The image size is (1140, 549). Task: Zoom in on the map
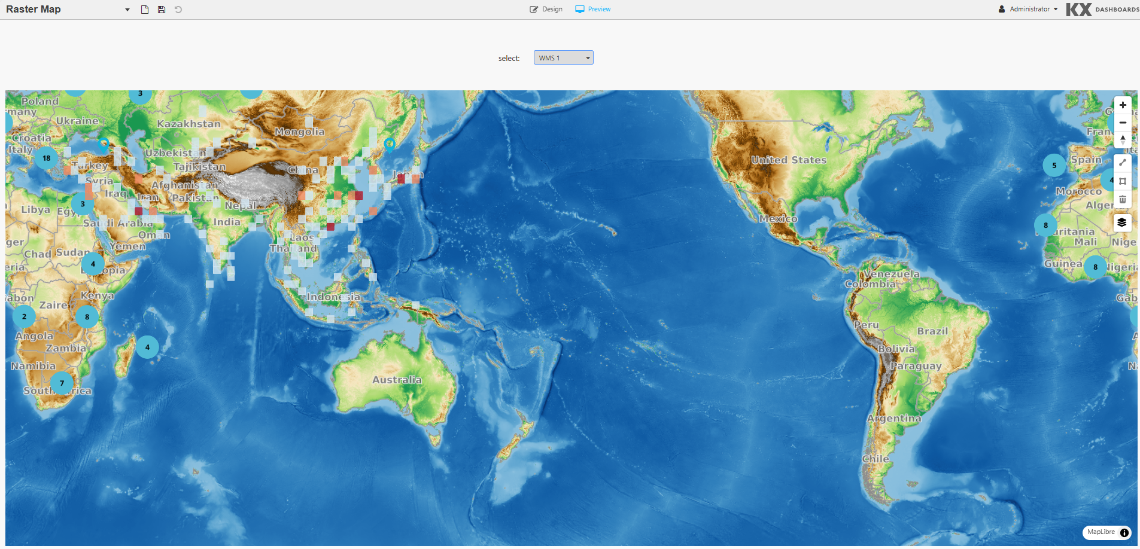pos(1123,105)
